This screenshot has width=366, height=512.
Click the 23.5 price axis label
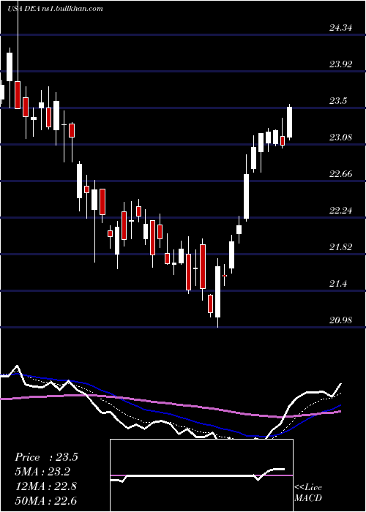click(x=338, y=101)
